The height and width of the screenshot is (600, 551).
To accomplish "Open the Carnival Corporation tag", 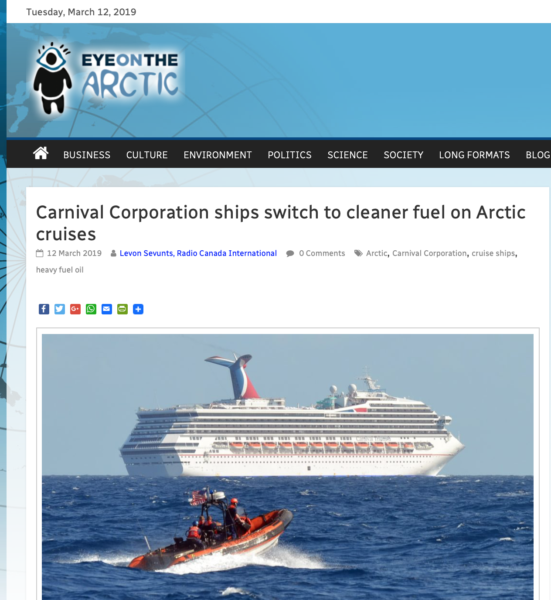I will 429,253.
